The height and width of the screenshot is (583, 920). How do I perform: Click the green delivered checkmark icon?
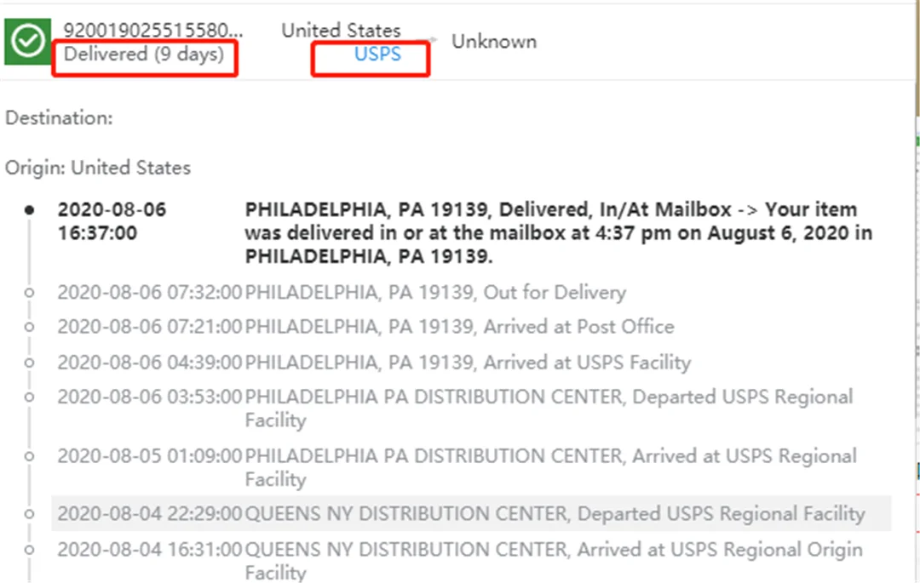pos(28,42)
